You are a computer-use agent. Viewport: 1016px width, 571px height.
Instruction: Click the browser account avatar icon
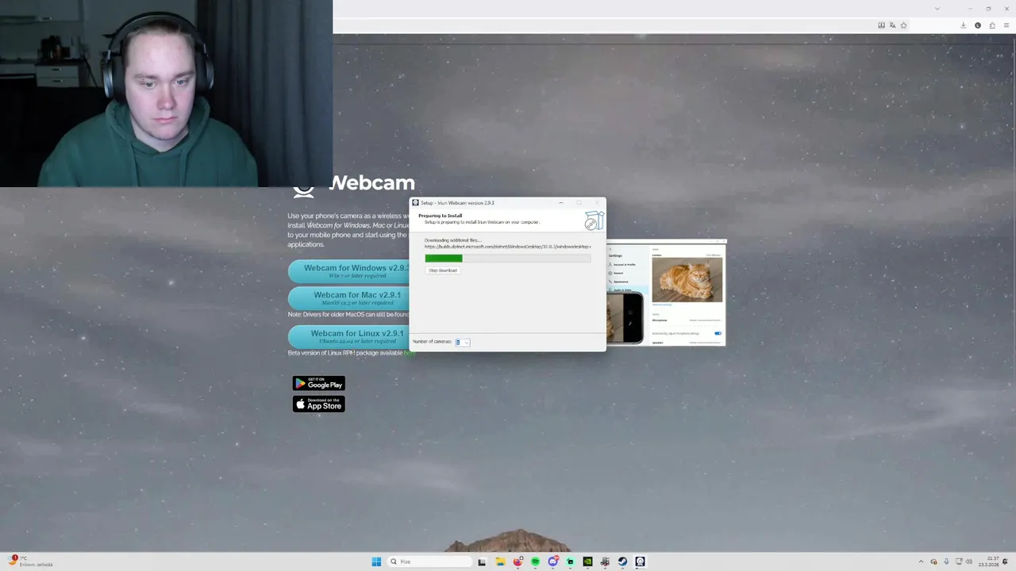978,25
